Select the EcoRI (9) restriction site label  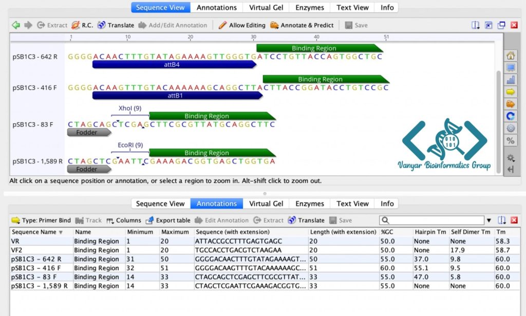130,145
